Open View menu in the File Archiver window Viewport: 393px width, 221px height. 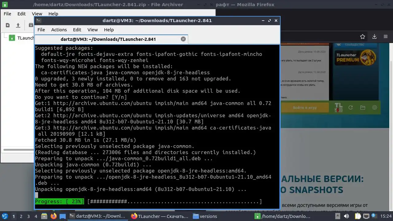37,14
